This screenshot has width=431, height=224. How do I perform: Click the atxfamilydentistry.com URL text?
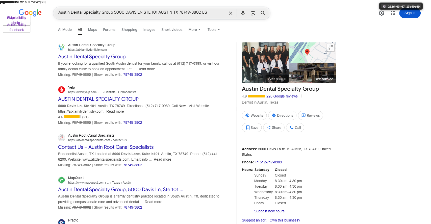coord(87,50)
